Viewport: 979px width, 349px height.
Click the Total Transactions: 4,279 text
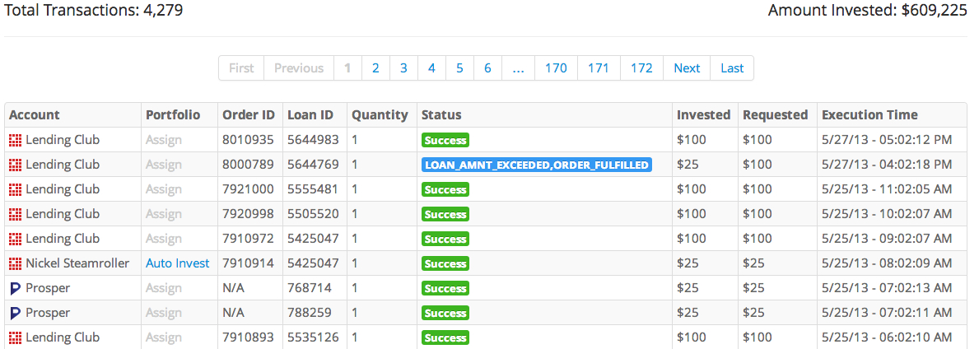point(94,11)
